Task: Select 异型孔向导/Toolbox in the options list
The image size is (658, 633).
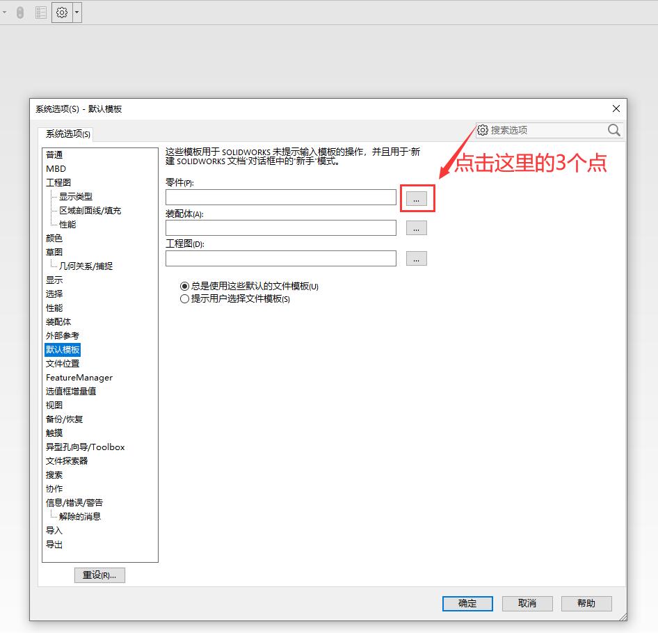Action: [x=85, y=447]
